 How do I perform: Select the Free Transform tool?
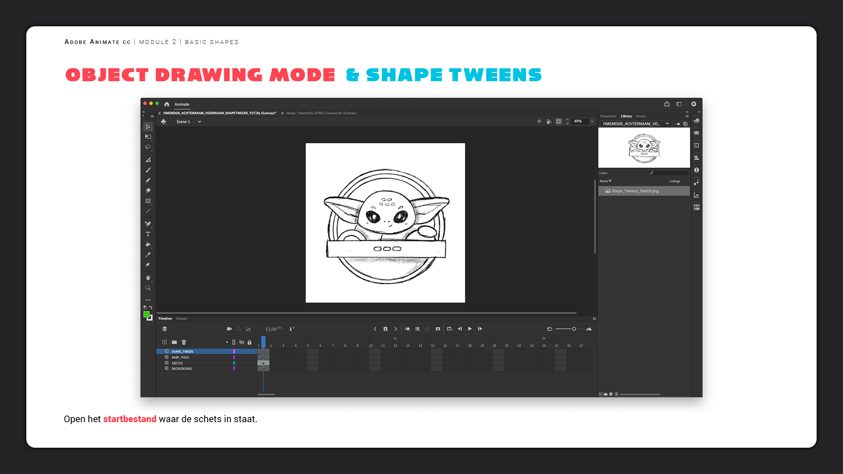click(148, 137)
